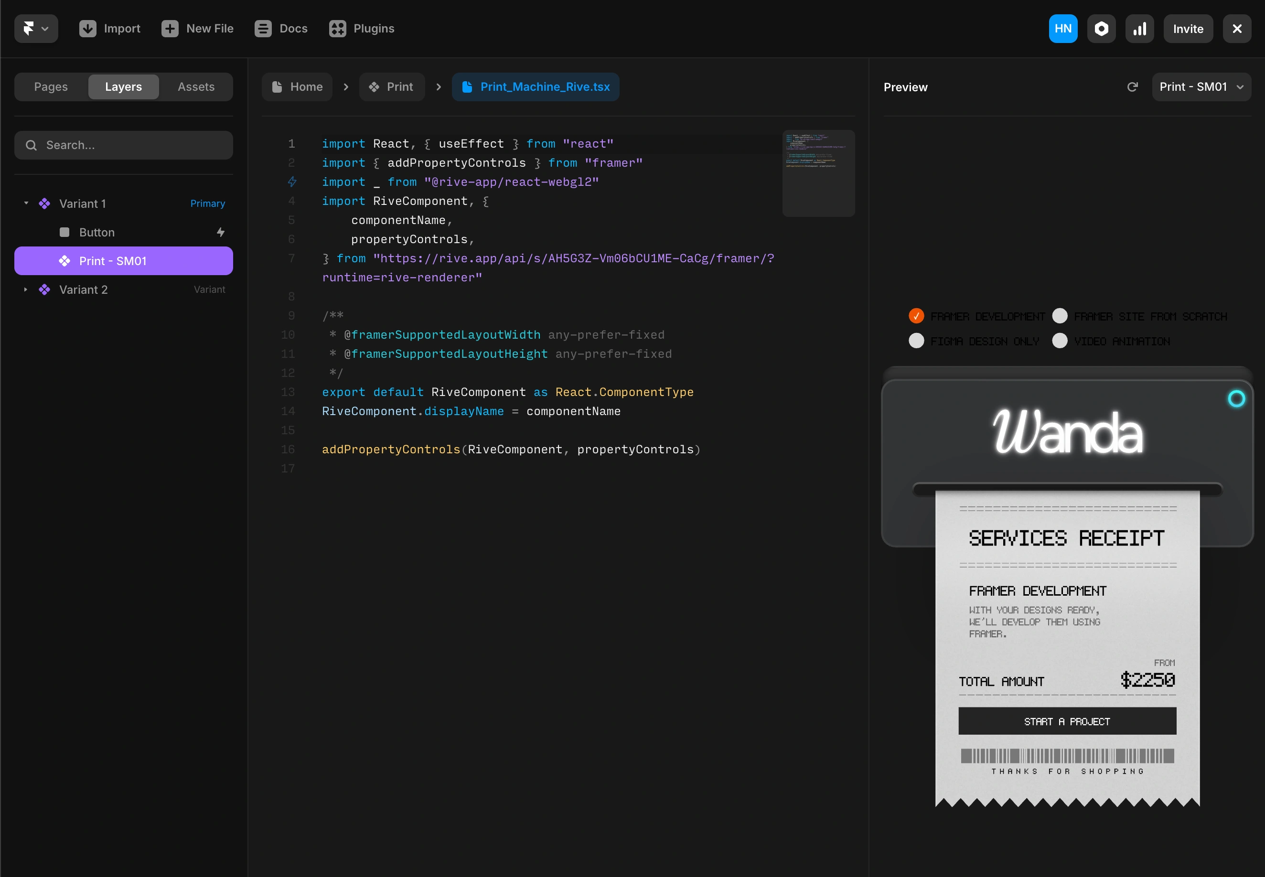Expand the Variant 2 layer group

tap(26, 289)
